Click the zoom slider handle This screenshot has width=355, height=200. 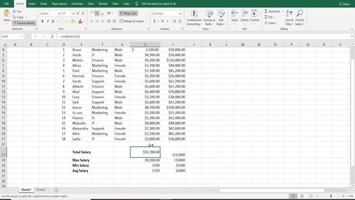[x=331, y=196]
